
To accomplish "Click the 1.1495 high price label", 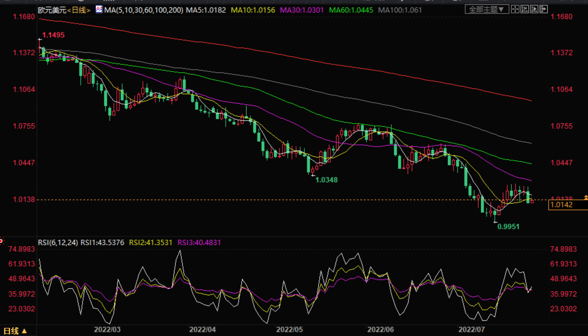I will click(53, 35).
